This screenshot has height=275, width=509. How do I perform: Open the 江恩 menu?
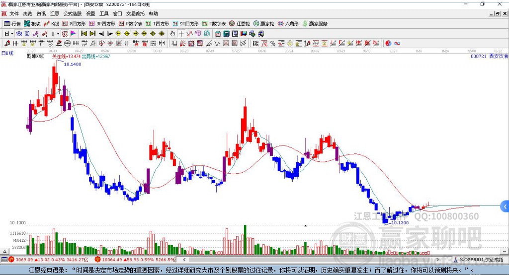tap(55, 13)
